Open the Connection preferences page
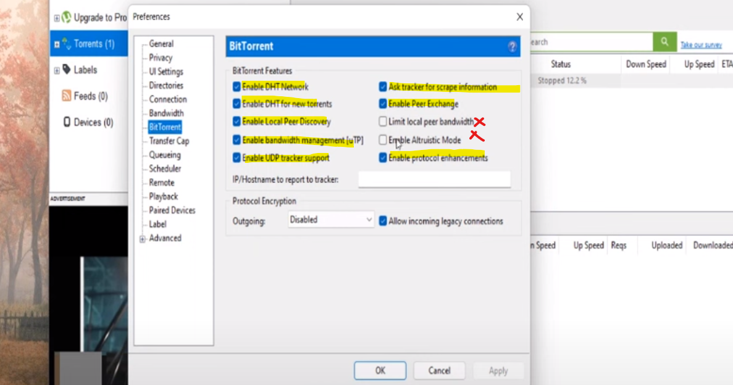Viewport: 733px width, 385px height. coord(167,99)
